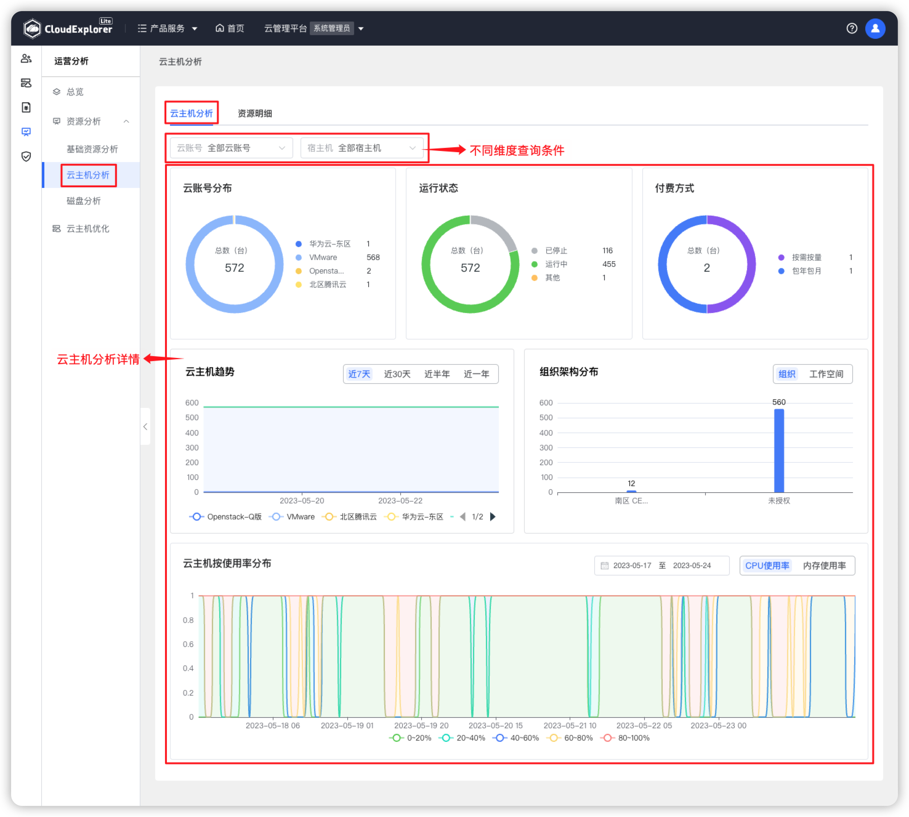
Task: Toggle Openstack-Q版 series in trend legend
Action: click(x=225, y=516)
